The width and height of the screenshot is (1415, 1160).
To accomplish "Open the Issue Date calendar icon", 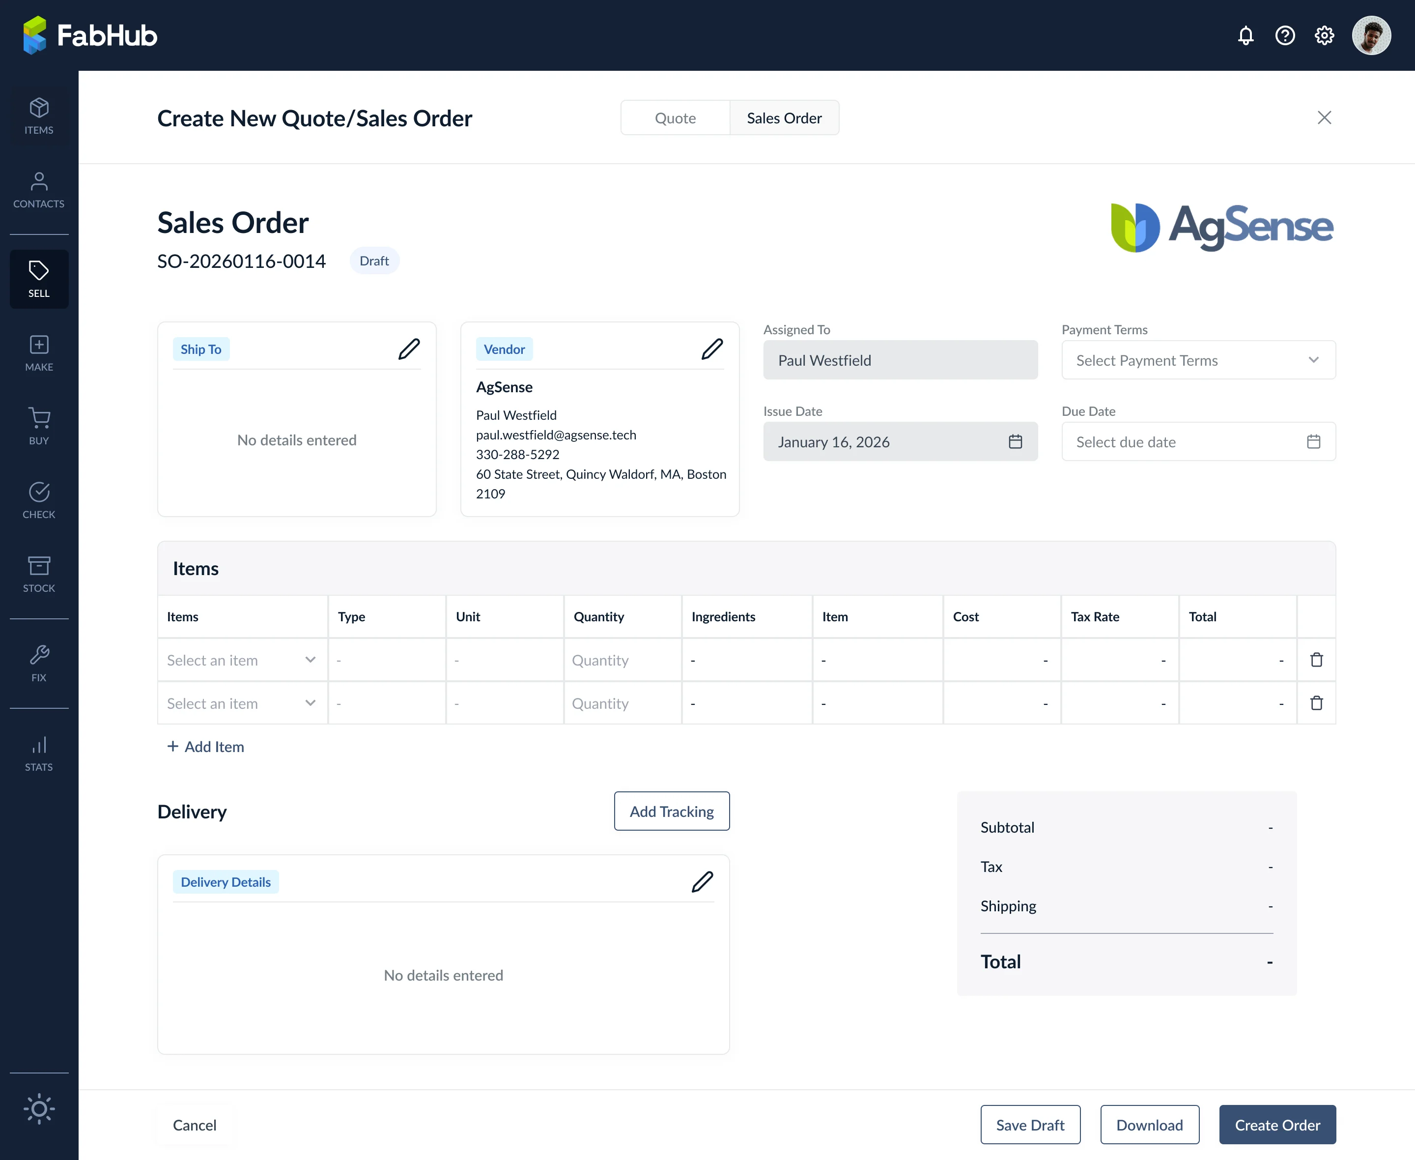I will coord(1015,442).
